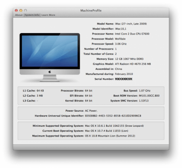Image resolution: width=182 pixels, height=168 pixels.
Task: Click the iMac computer image
Action: click(50, 57)
